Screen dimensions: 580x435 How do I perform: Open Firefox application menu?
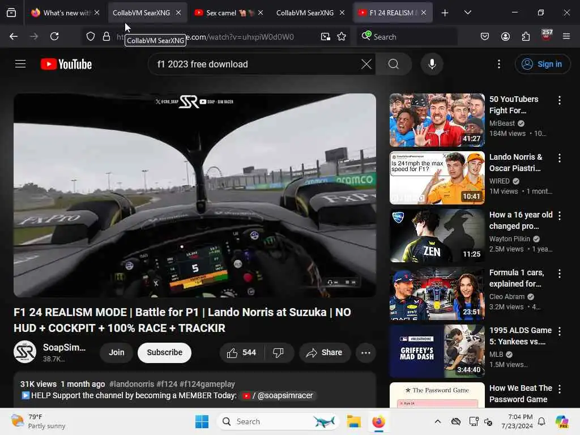click(x=566, y=36)
